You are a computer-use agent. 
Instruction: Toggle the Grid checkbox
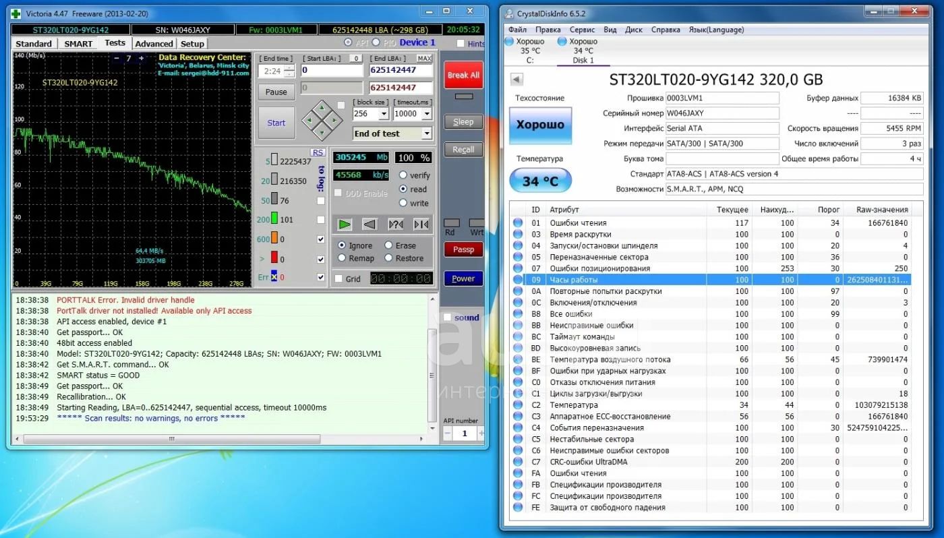(x=338, y=278)
